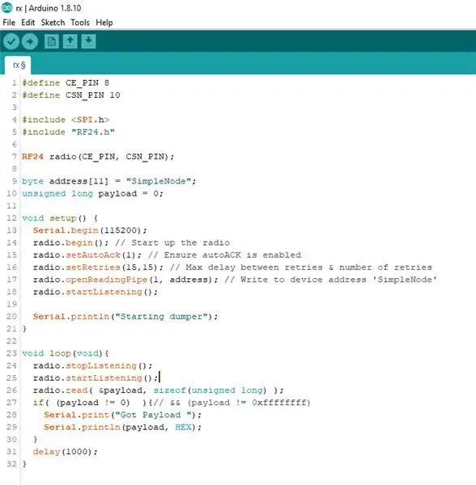Click the #include "RF24.h" line
Viewport: 476px width, 485px height.
click(x=68, y=132)
